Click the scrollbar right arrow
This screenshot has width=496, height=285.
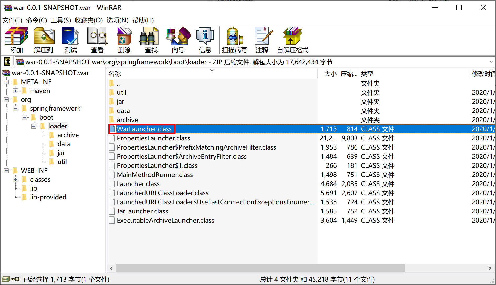[x=490, y=268]
